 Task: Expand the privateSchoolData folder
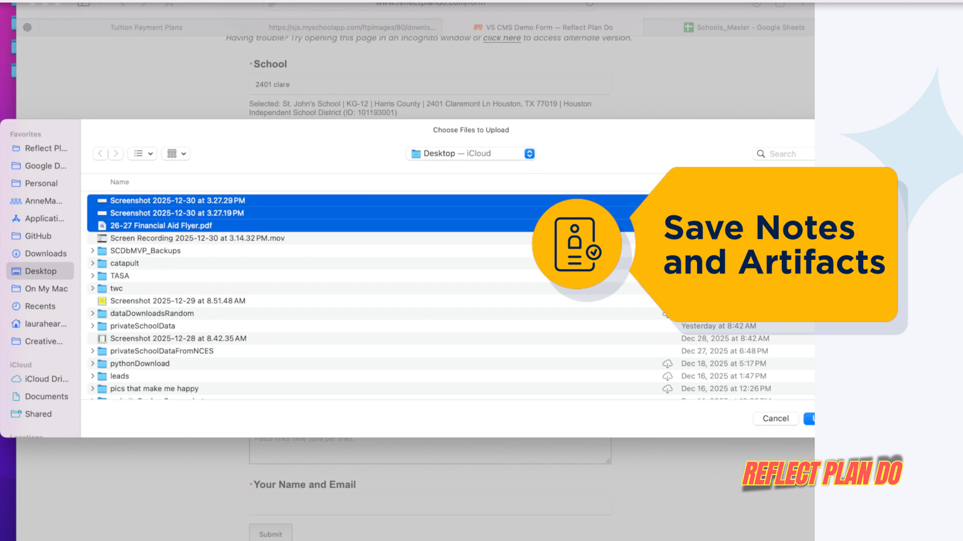(x=92, y=326)
